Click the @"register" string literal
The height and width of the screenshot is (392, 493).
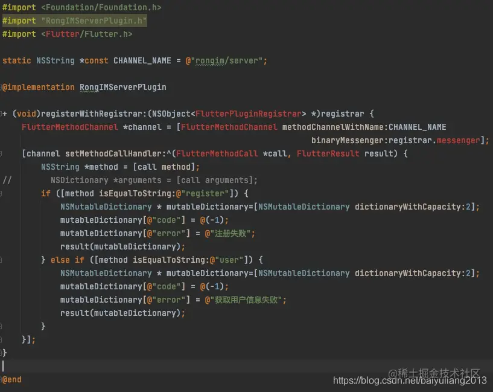pos(203,193)
